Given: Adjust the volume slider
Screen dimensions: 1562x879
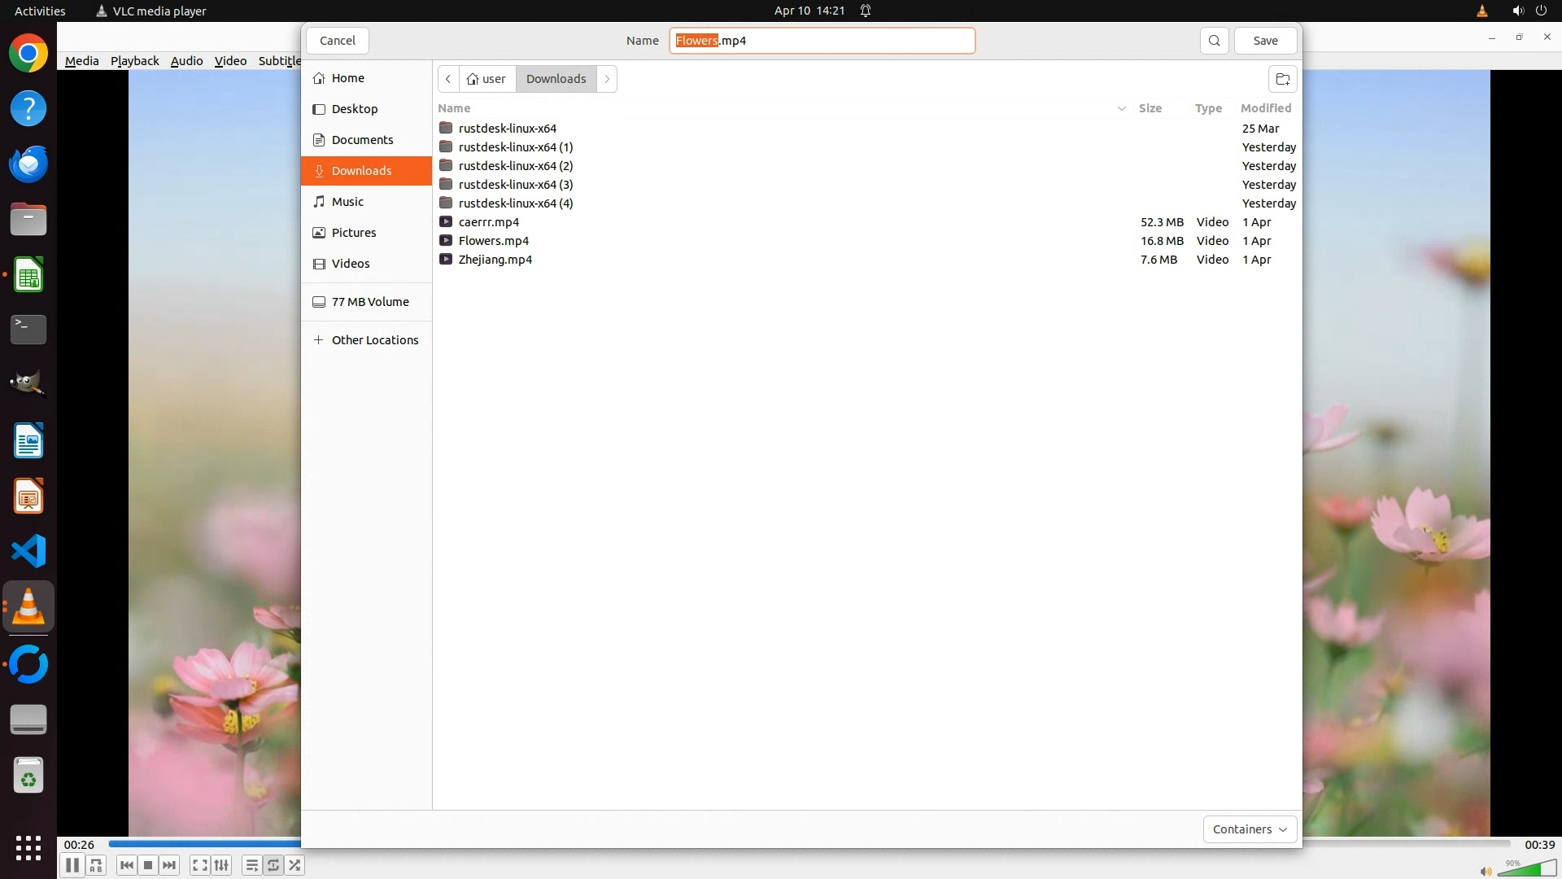Looking at the screenshot, I should tap(1528, 869).
